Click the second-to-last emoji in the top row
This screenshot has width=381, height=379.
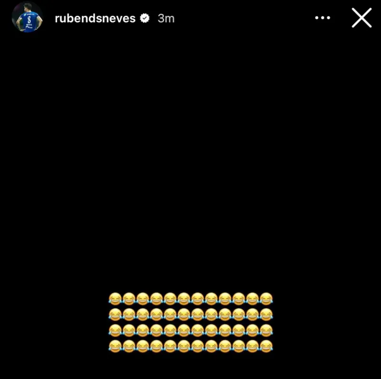(x=252, y=299)
